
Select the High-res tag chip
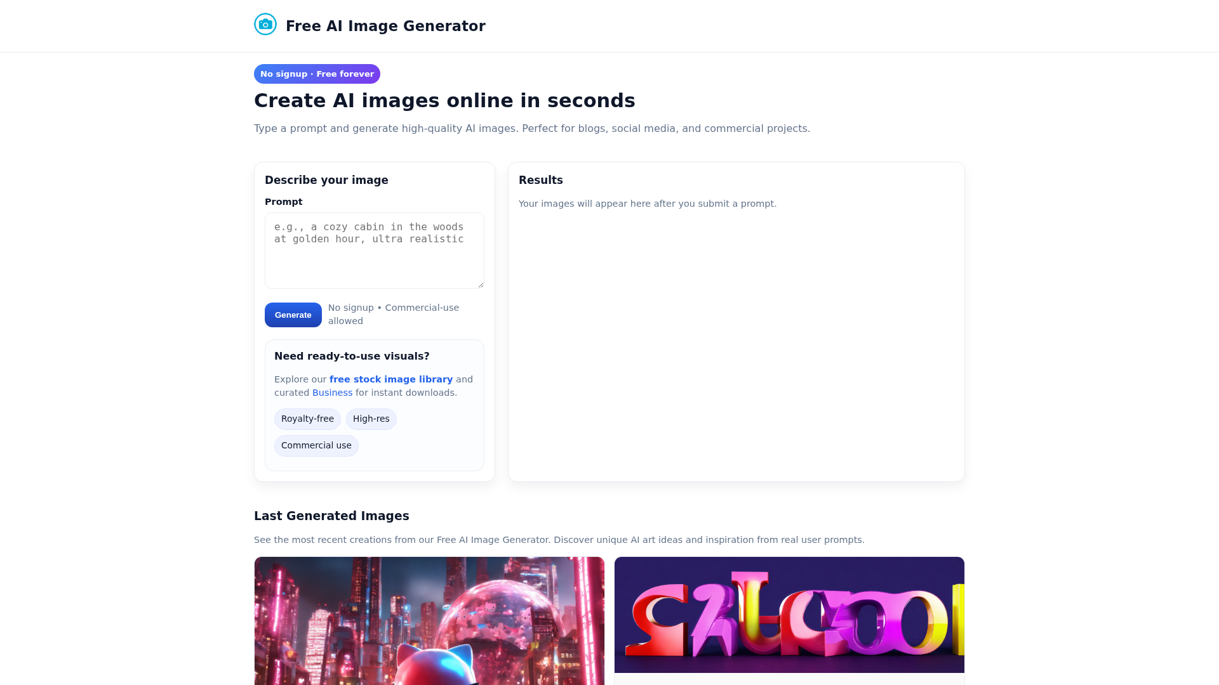point(371,419)
